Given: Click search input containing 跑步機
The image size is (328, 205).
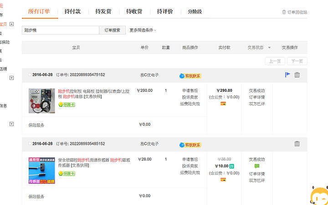Looking at the screenshot, I should pyautogui.click(x=61, y=30).
